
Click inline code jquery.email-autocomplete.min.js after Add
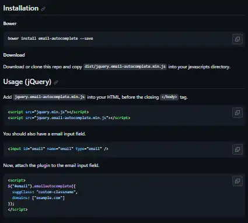pyautogui.click(x=50, y=97)
